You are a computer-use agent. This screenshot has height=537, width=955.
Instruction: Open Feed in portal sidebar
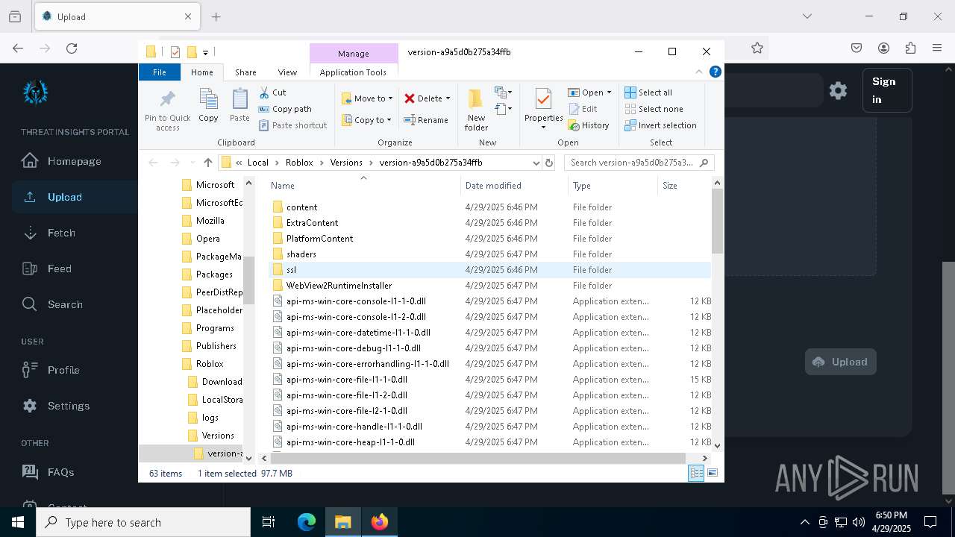(60, 268)
